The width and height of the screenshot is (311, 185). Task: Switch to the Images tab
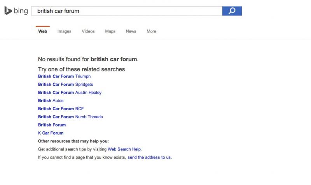pos(64,31)
